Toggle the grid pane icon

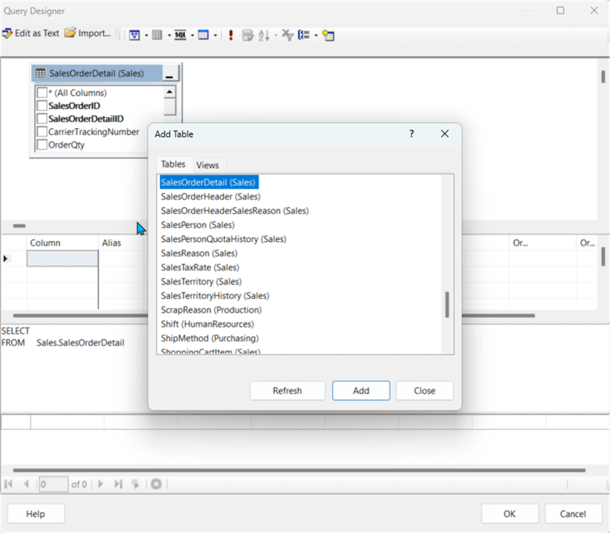(157, 35)
